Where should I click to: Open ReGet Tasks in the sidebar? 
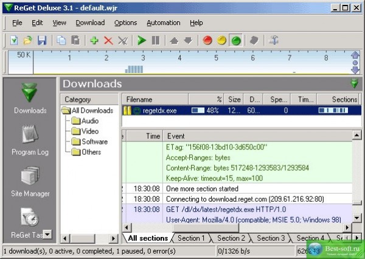click(27, 223)
